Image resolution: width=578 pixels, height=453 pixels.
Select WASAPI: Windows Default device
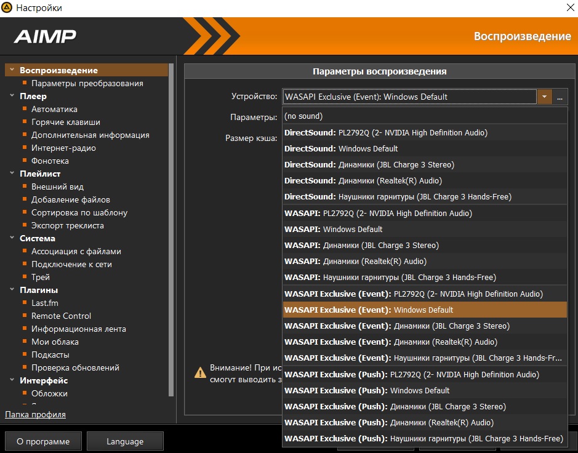coord(425,229)
